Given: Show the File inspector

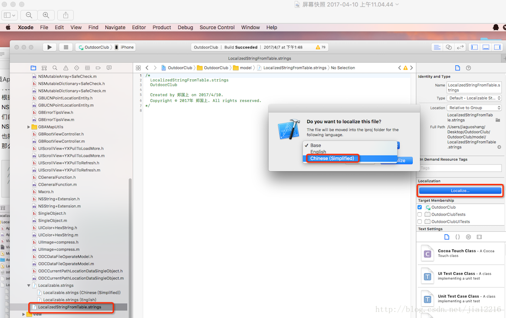Looking at the screenshot, I should click(457, 68).
